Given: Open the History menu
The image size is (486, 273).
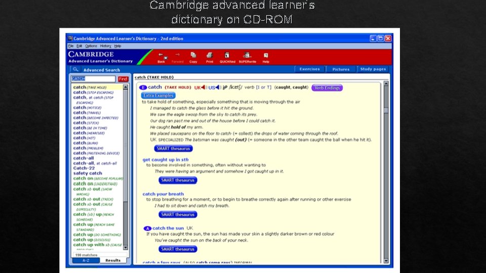Looking at the screenshot, I should (105, 46).
